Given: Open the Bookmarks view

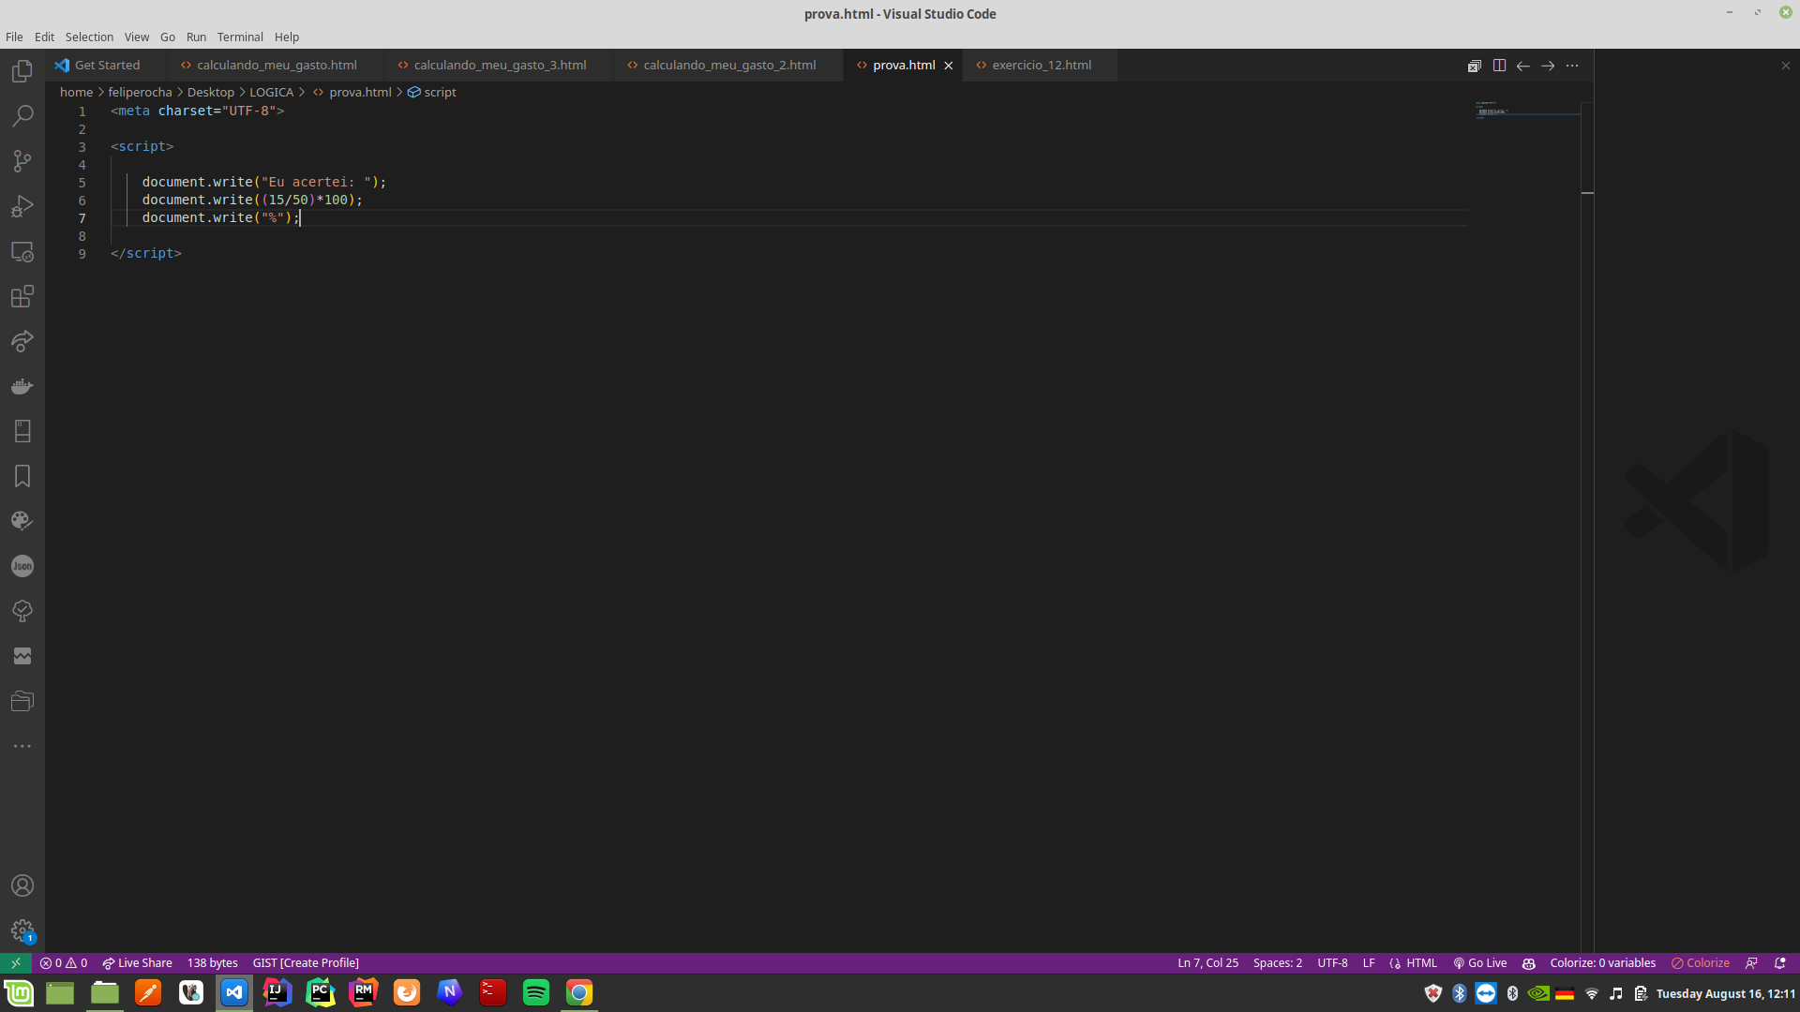Looking at the screenshot, I should point(22,476).
